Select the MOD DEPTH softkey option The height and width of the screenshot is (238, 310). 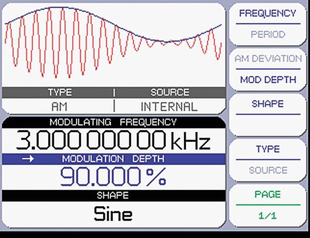[267, 79]
